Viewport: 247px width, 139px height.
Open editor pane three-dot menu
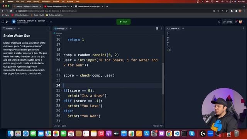(x=162, y=29)
